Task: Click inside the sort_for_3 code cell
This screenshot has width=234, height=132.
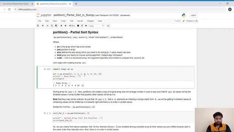Action: (x=123, y=117)
